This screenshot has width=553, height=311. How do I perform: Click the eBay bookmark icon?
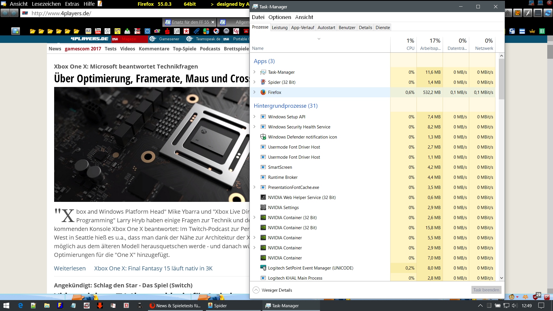point(157,31)
